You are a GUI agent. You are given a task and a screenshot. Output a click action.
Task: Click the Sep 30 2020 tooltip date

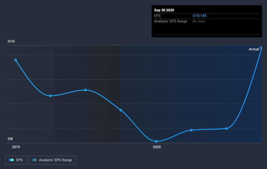(164, 10)
